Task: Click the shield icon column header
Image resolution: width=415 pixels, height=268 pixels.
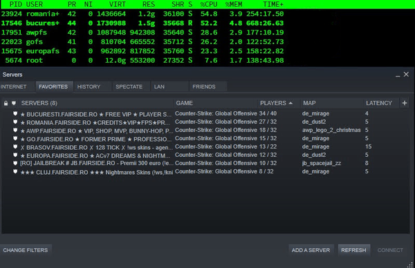Action: [x=14, y=103]
